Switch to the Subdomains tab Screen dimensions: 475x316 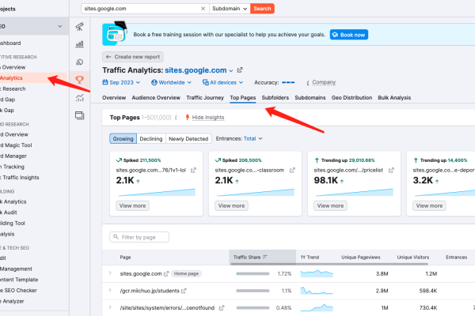[x=310, y=98]
